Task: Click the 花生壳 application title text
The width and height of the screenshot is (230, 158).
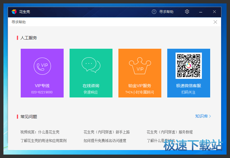Action: point(24,12)
